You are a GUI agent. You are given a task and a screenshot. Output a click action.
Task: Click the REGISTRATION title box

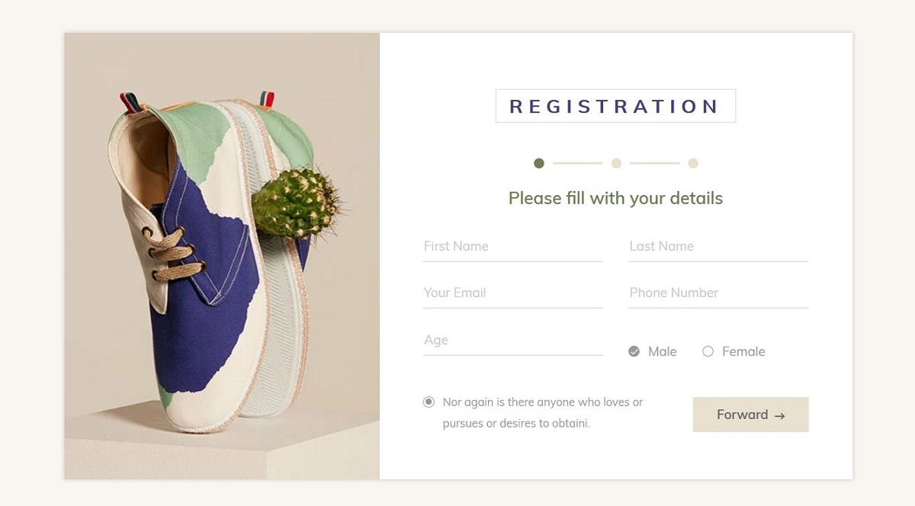(x=615, y=106)
